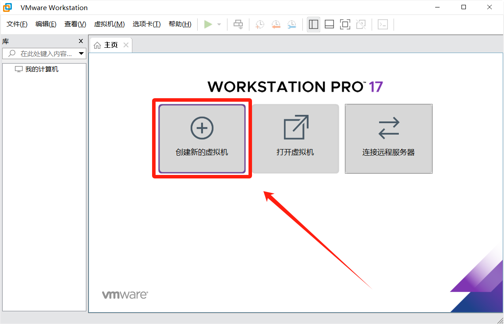The height and width of the screenshot is (324, 504).
Task: Toggle the thumbnail bar view
Action: tap(329, 25)
